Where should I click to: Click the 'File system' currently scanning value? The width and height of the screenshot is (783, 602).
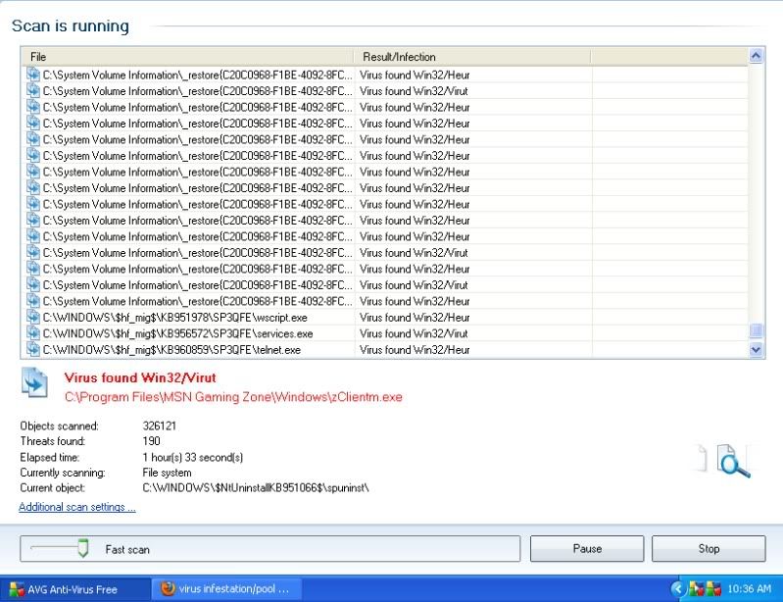pos(167,473)
